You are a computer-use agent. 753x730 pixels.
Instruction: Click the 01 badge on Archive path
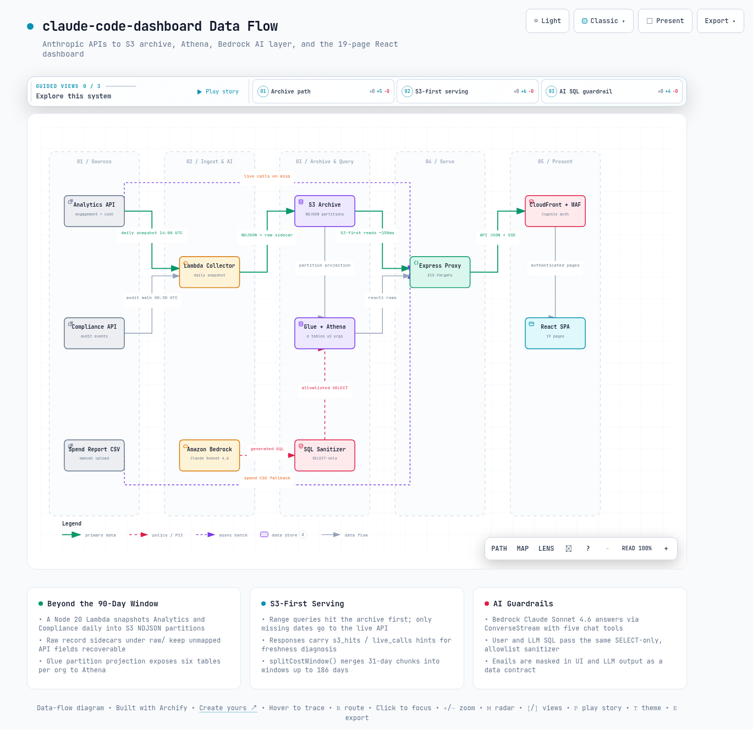(x=263, y=91)
